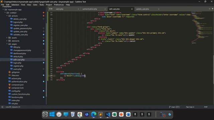Collapse the myexample-app root folder
The width and height of the screenshot is (214, 120).
(3, 10)
